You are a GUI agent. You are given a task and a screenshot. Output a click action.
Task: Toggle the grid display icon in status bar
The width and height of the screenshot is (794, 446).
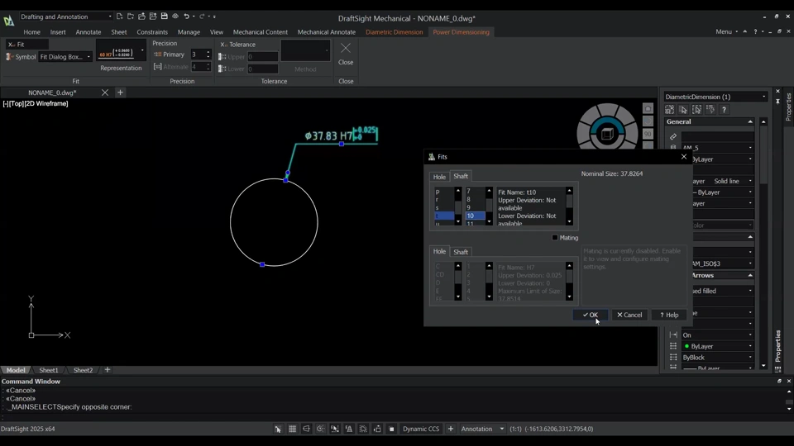point(292,429)
